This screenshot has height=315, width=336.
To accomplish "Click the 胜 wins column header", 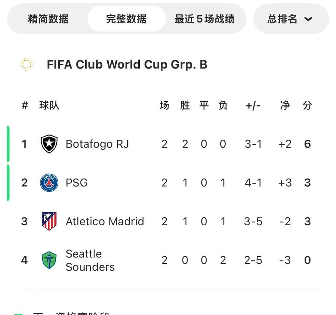I will click(185, 105).
